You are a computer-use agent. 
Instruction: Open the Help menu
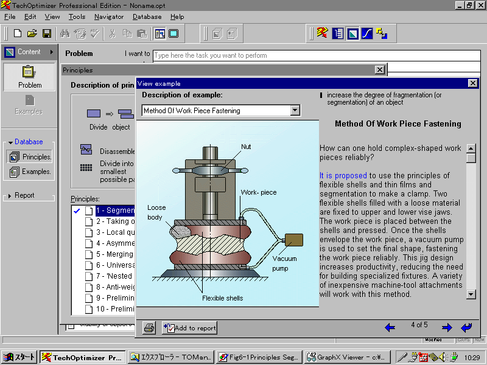click(x=177, y=17)
